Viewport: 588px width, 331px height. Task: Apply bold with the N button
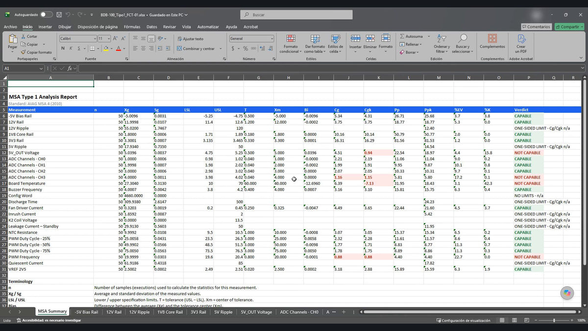point(63,48)
